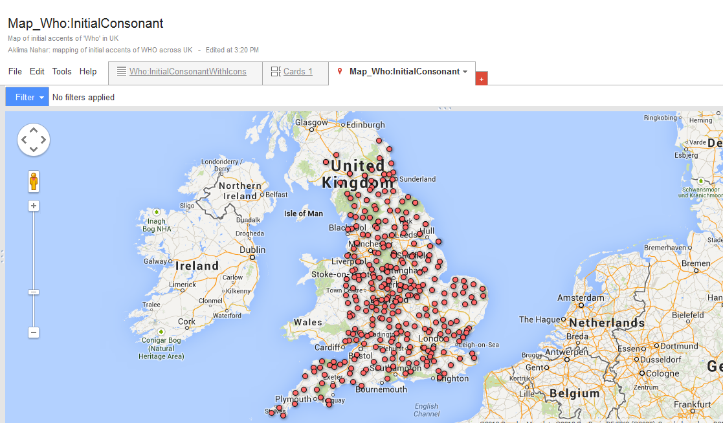Image resolution: width=723 pixels, height=423 pixels.
Task: Pan the map right with the arrow control
Action: click(43, 140)
